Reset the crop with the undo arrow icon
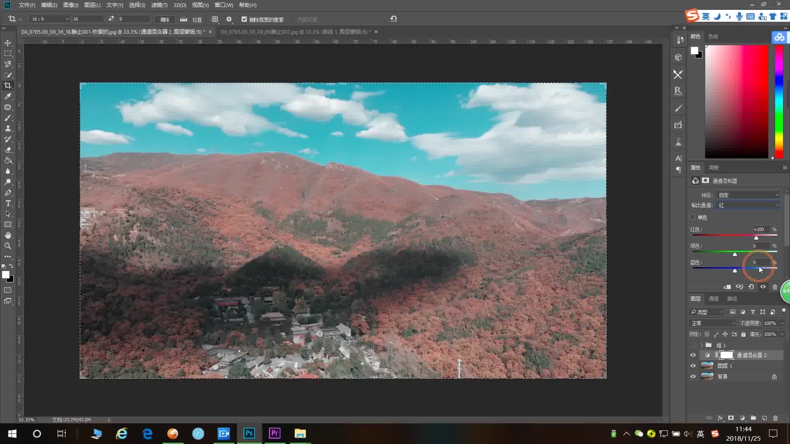 click(x=393, y=19)
